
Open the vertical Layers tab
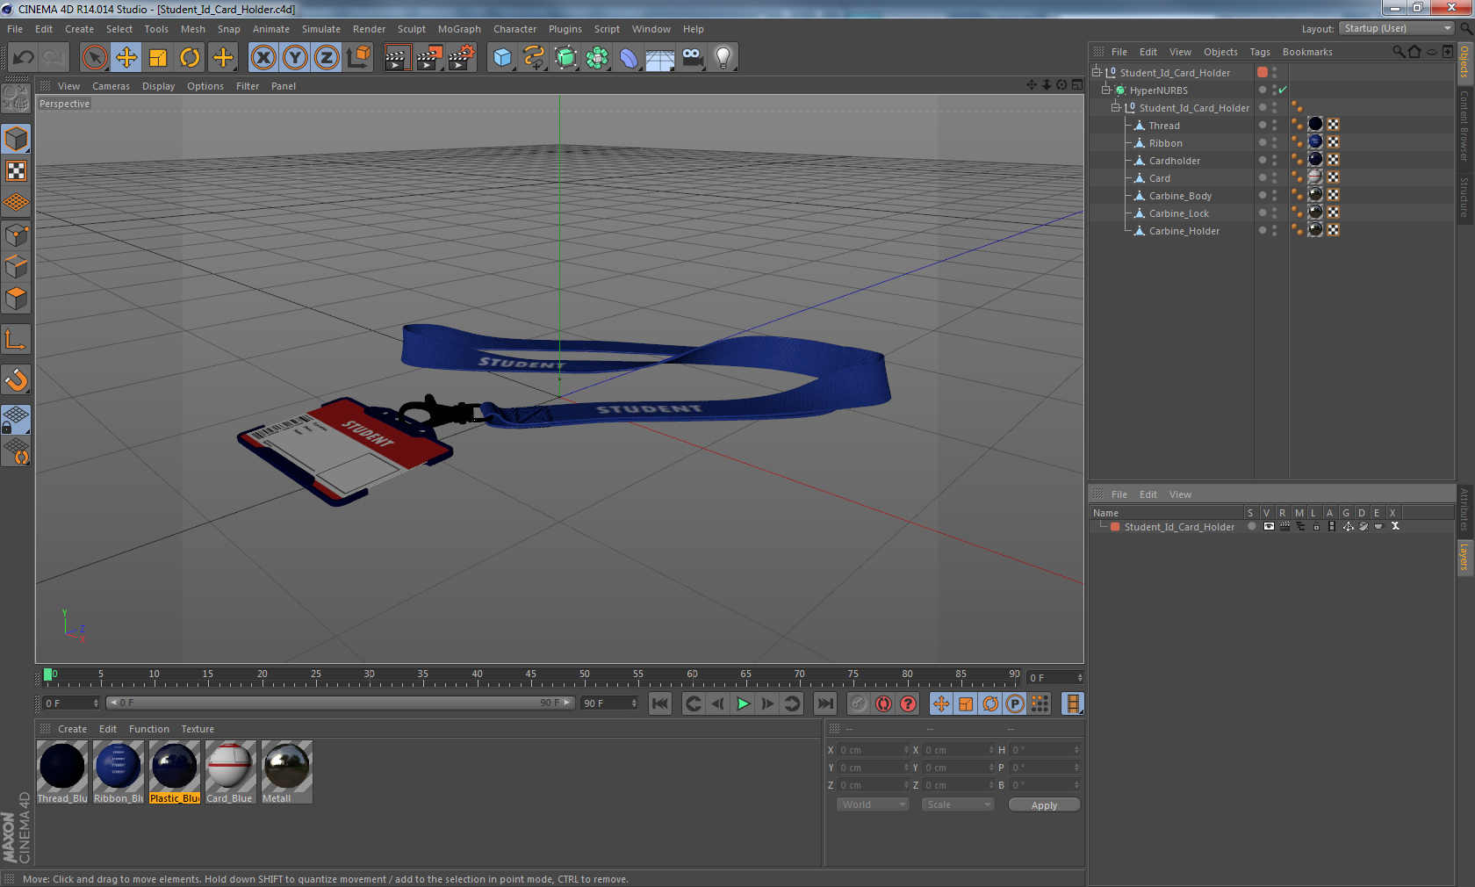click(1464, 557)
